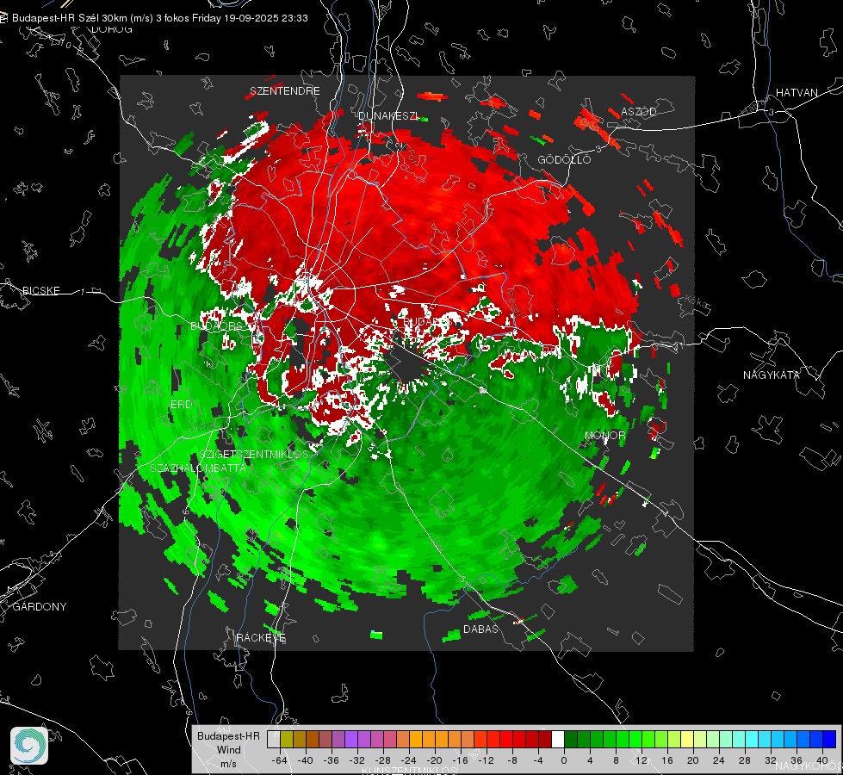Click the BUDAÖRS city label
The image size is (843, 775).
pos(217,326)
